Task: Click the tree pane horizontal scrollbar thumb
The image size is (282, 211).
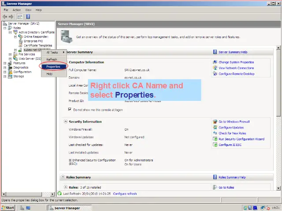Action: coord(24,194)
